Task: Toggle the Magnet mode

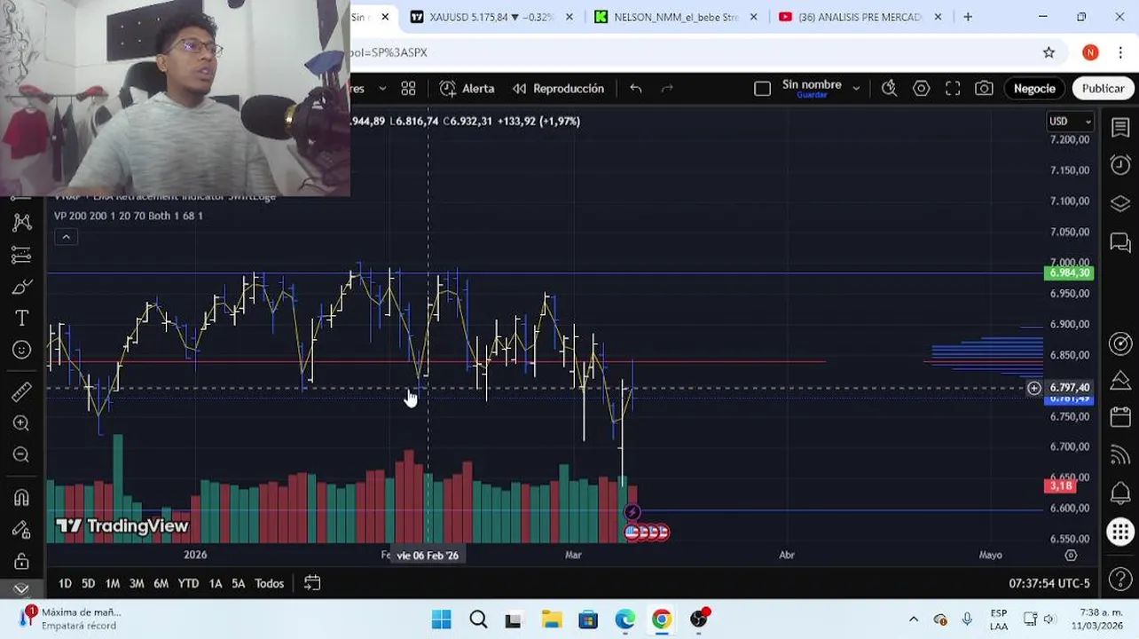Action: 21,497
